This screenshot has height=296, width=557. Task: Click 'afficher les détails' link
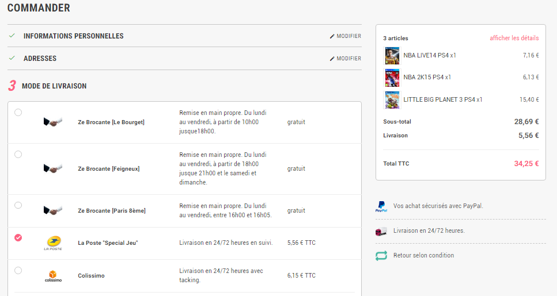514,39
